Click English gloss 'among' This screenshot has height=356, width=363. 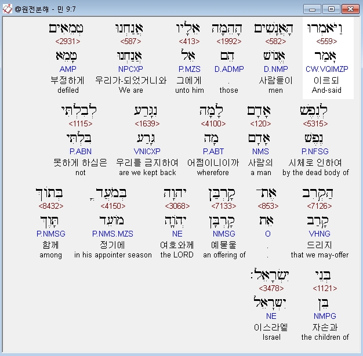(x=50, y=255)
